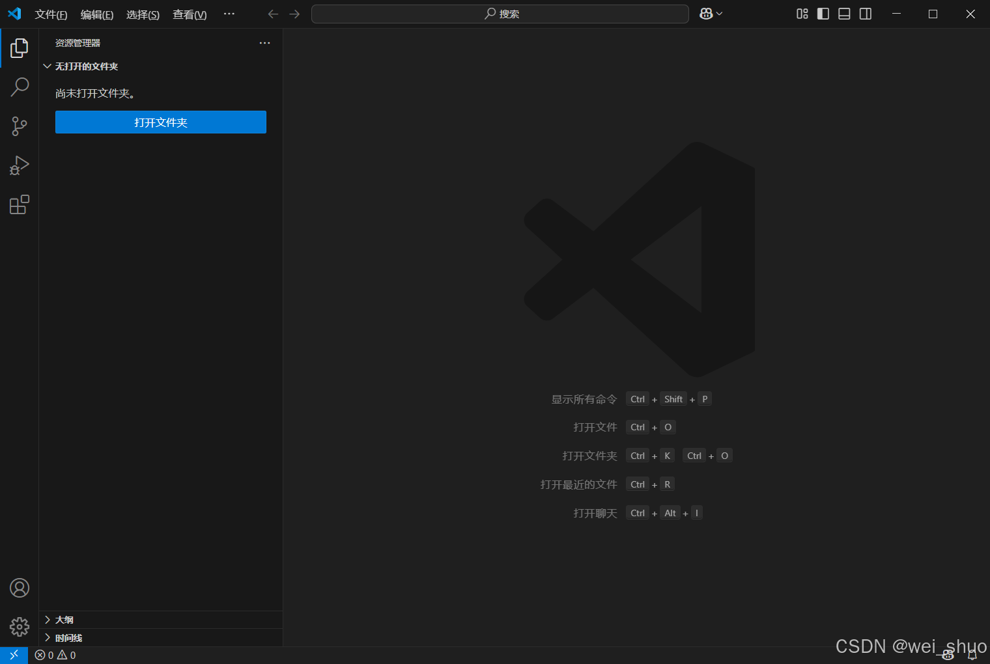Open the Accounts menu icon

point(20,588)
